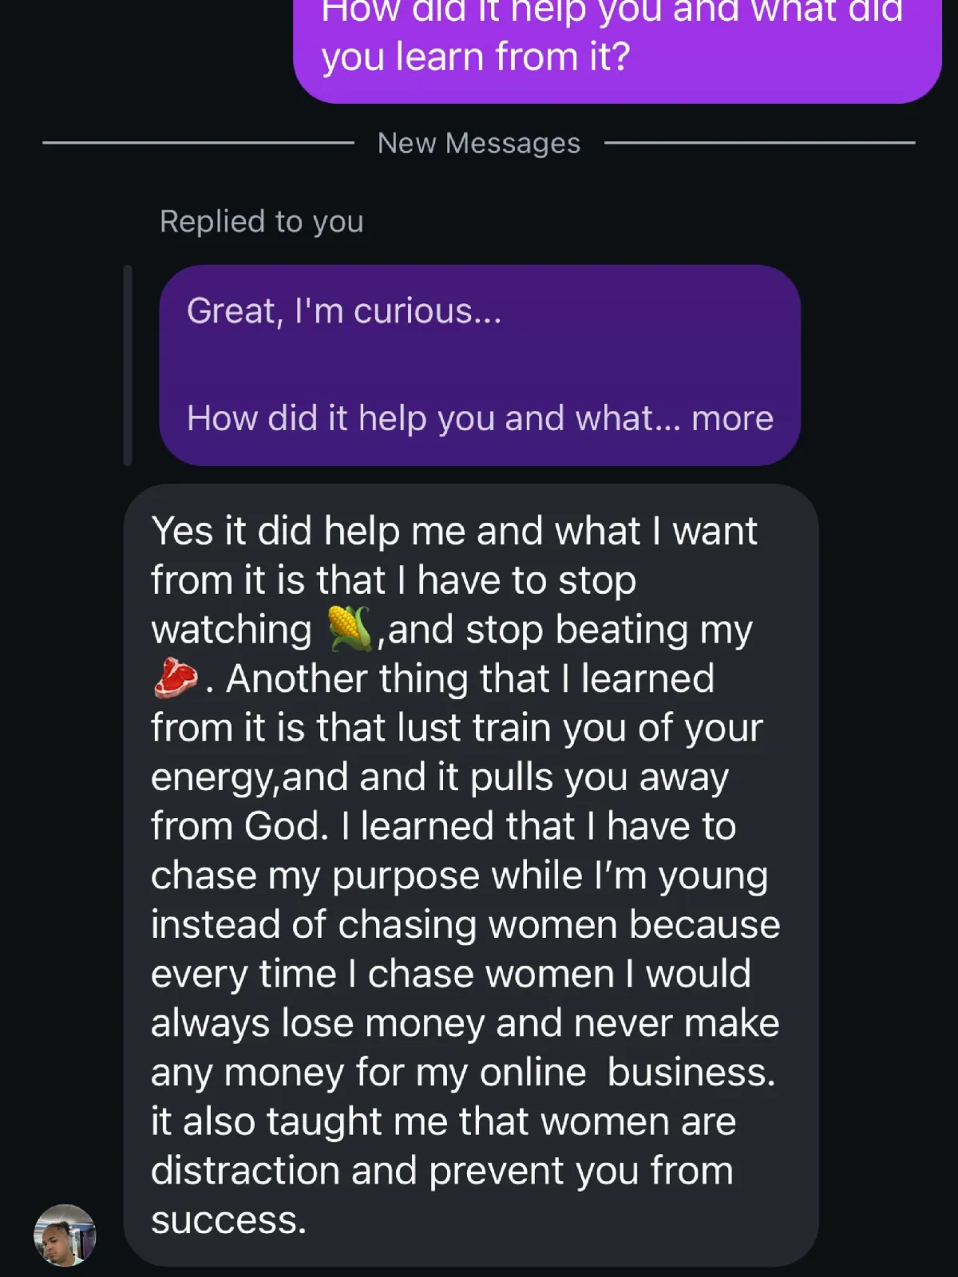Click the "New Messages" divider label
Screen dimensions: 958x1277
(x=478, y=143)
